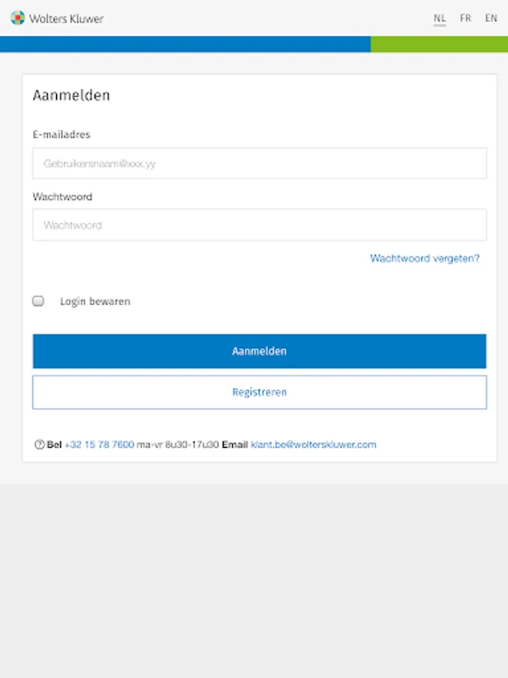Open the Wachtwoord vergeten? link
The width and height of the screenshot is (508, 678).
click(424, 258)
